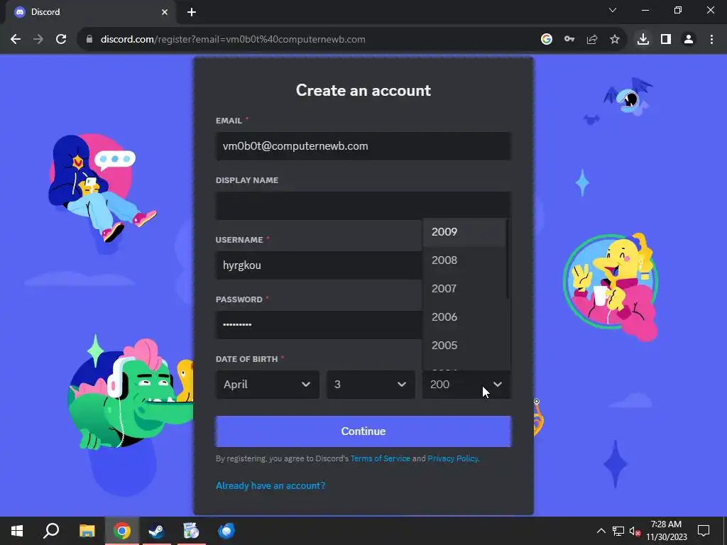Click the Chrome taskbar icon
This screenshot has height=545, width=727.
pyautogui.click(x=122, y=531)
